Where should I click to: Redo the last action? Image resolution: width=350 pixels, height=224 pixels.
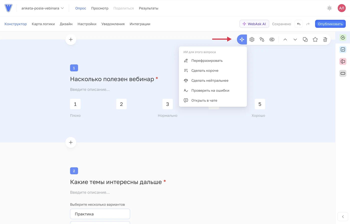[308, 24]
